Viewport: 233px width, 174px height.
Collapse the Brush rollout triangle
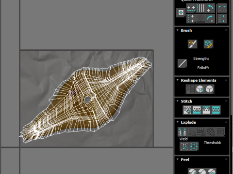tap(178, 30)
